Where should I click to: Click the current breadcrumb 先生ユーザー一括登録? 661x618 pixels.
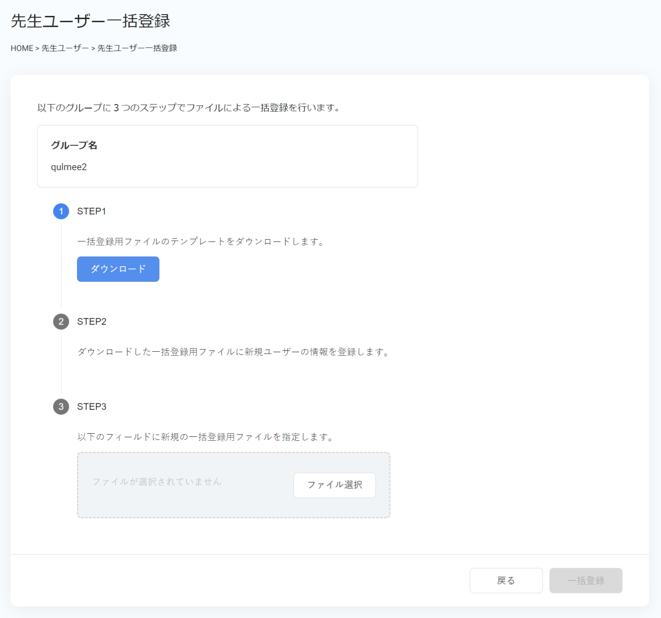(x=137, y=48)
